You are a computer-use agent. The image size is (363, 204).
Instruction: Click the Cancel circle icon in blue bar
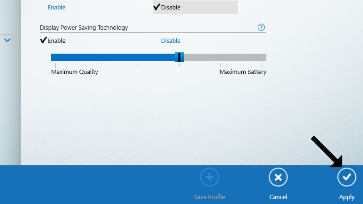278,177
